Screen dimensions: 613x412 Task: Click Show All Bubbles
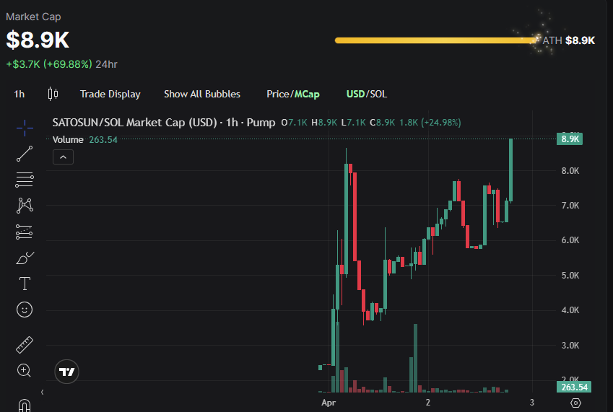tap(202, 94)
